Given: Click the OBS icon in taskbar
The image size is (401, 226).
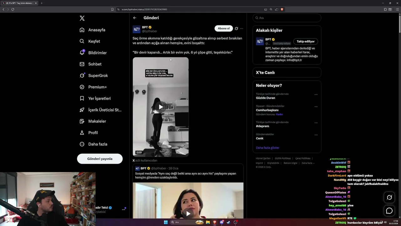Looking at the screenshot, I should [236, 222].
